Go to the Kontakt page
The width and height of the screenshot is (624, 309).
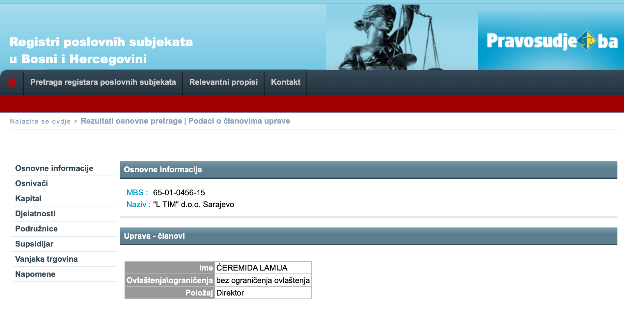pyautogui.click(x=285, y=82)
